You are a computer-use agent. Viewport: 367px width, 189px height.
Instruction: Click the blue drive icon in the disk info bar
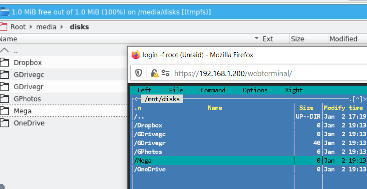(5, 12)
